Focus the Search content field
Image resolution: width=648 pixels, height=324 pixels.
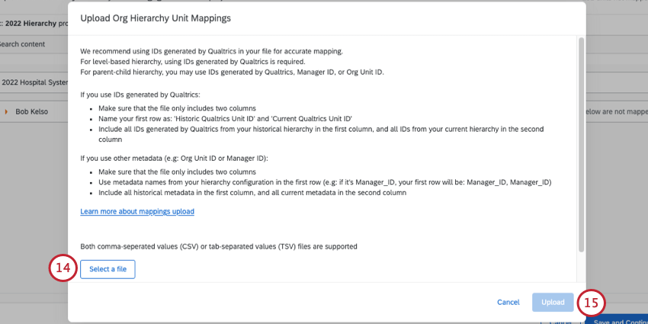coord(30,44)
